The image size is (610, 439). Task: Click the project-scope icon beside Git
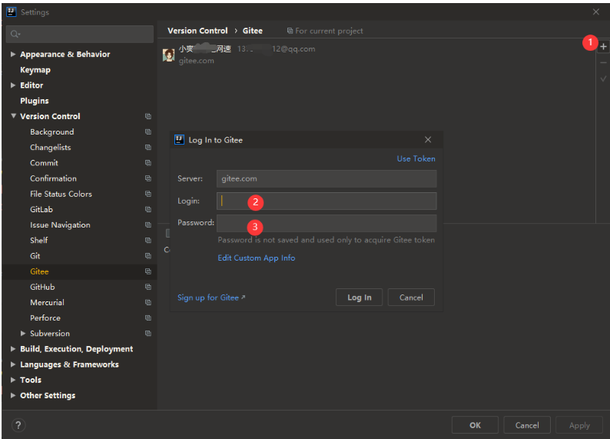click(x=148, y=256)
